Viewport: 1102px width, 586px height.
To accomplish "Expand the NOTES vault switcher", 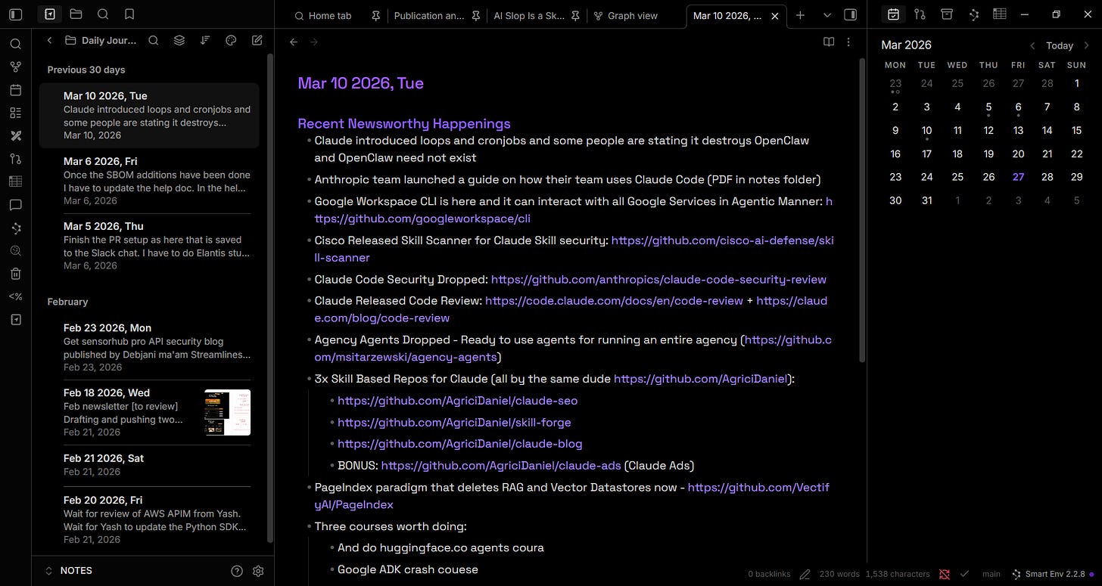I will pos(69,571).
